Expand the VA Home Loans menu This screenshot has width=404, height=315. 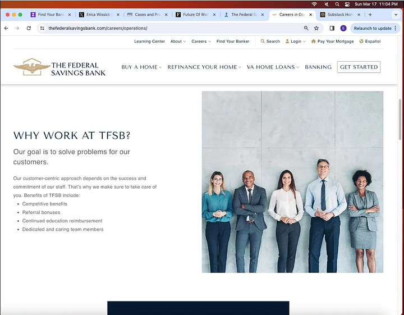click(273, 67)
